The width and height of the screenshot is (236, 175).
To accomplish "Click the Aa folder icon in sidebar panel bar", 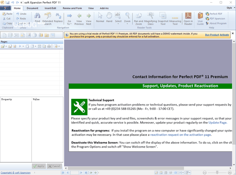I will coord(47,35).
